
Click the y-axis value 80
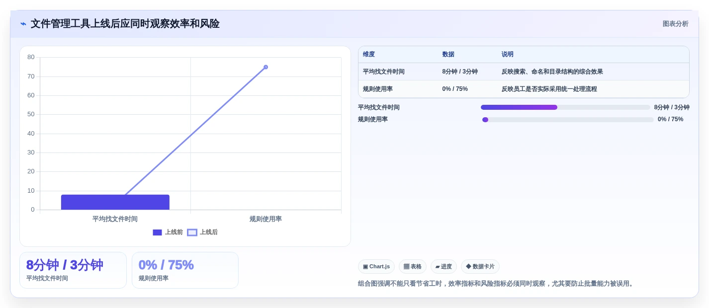[31, 57]
